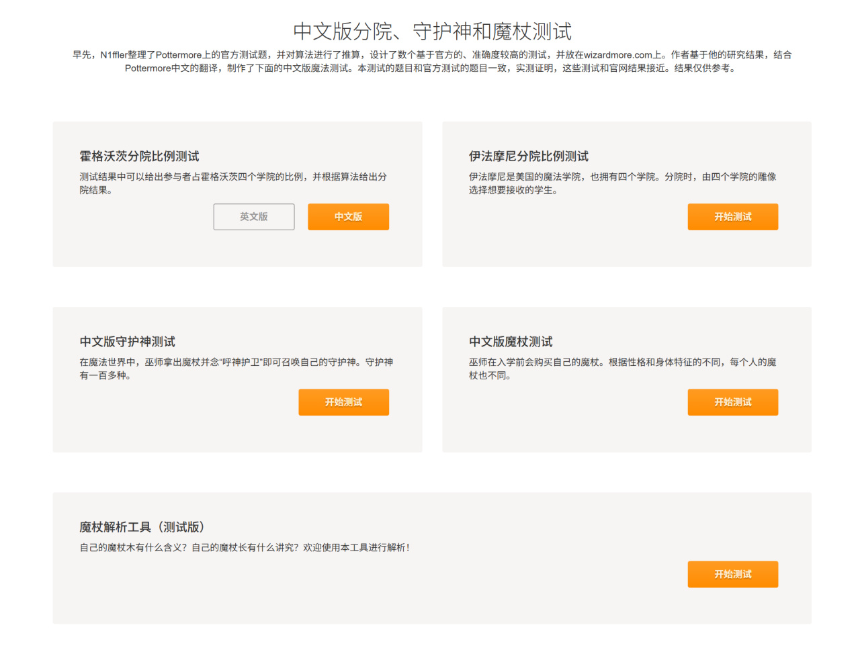
Task: Start the 中文版守护神测试 with 开始测试
Action: (x=343, y=402)
